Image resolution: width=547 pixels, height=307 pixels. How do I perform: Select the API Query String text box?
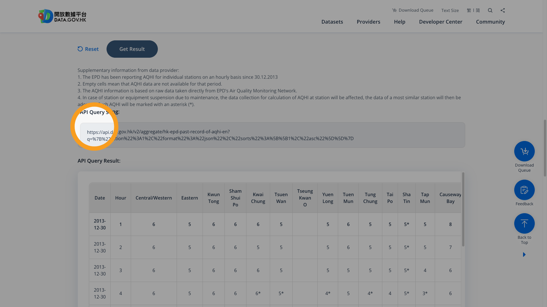[x=271, y=135]
